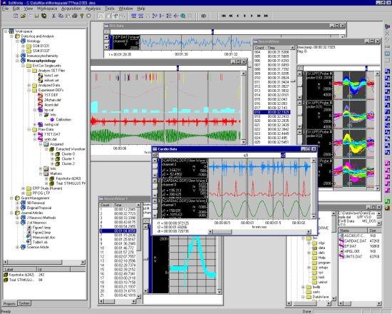Click the green icon in the right vertical toolbar
Viewport: 392px width, 314px height.
tap(387, 201)
